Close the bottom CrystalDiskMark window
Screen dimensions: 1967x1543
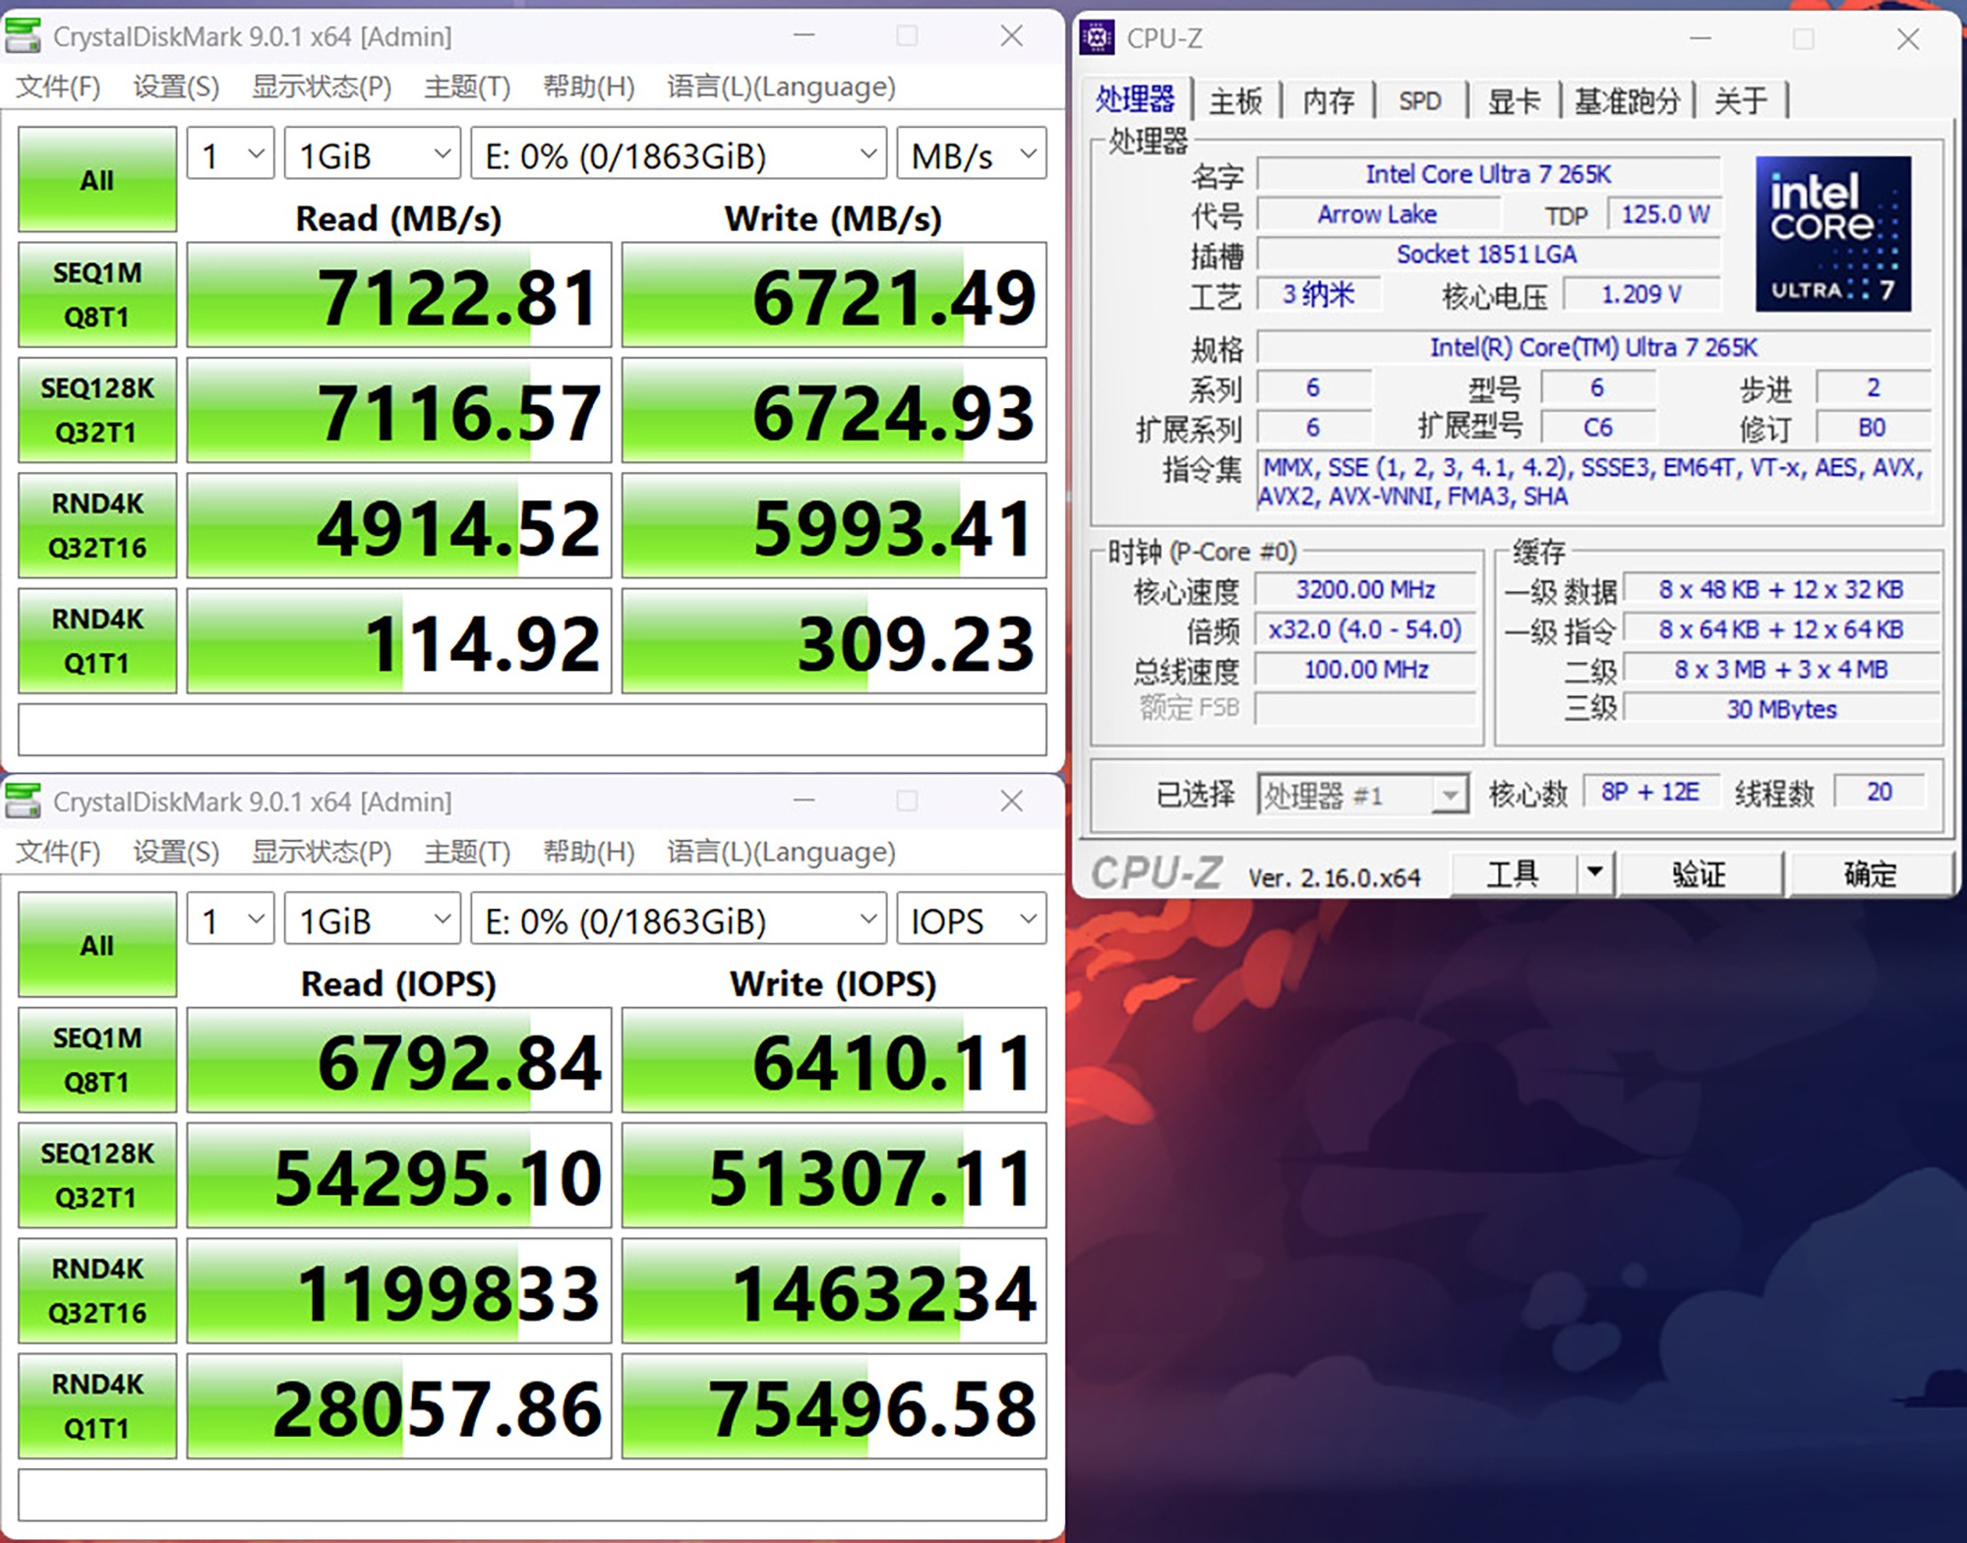[1011, 801]
